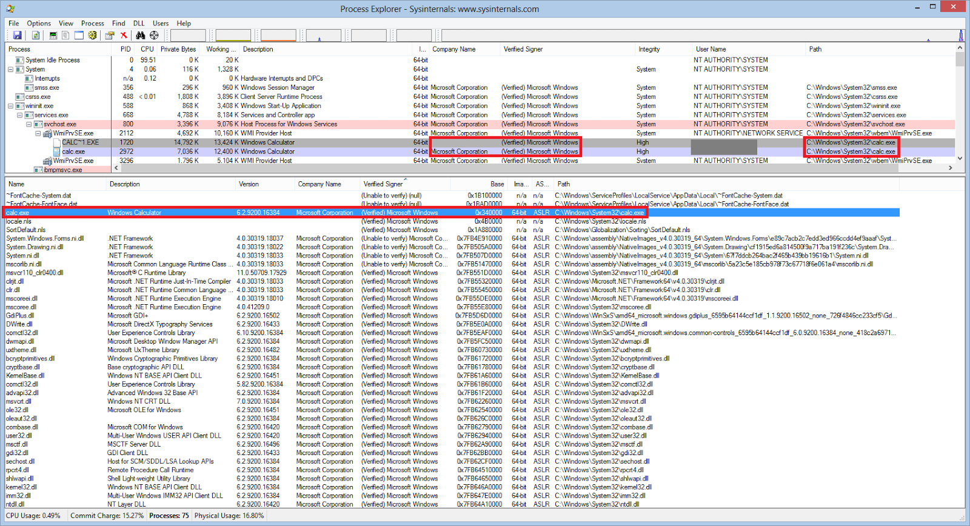
Task: Click Commit Charge status bar entry
Action: click(107, 516)
